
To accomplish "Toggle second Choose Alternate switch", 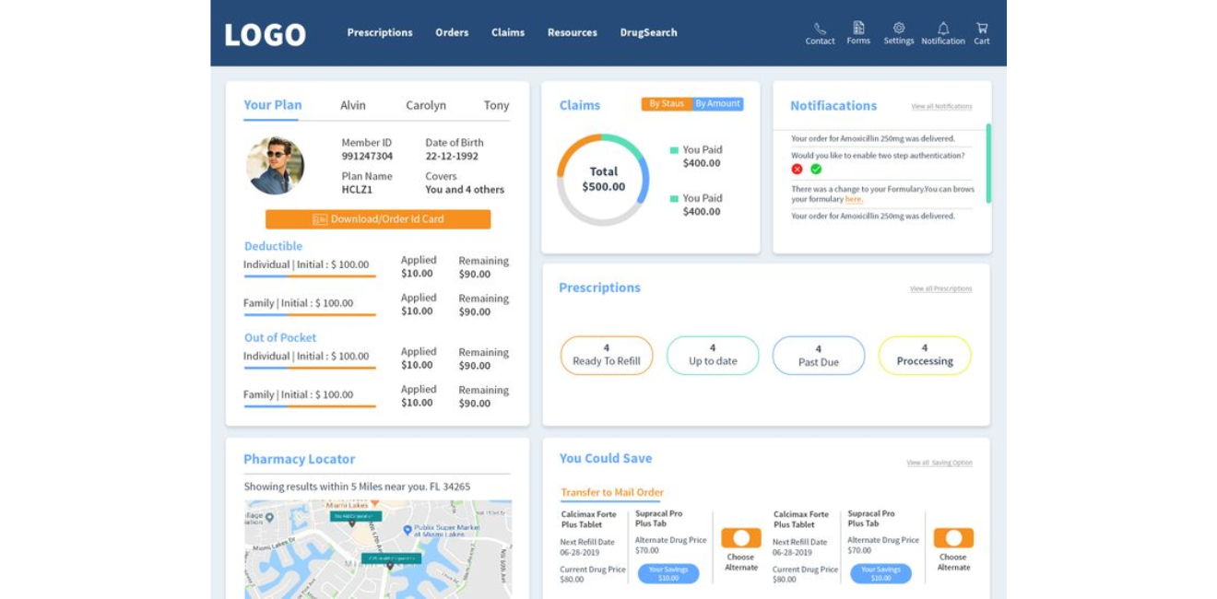I will (x=953, y=538).
